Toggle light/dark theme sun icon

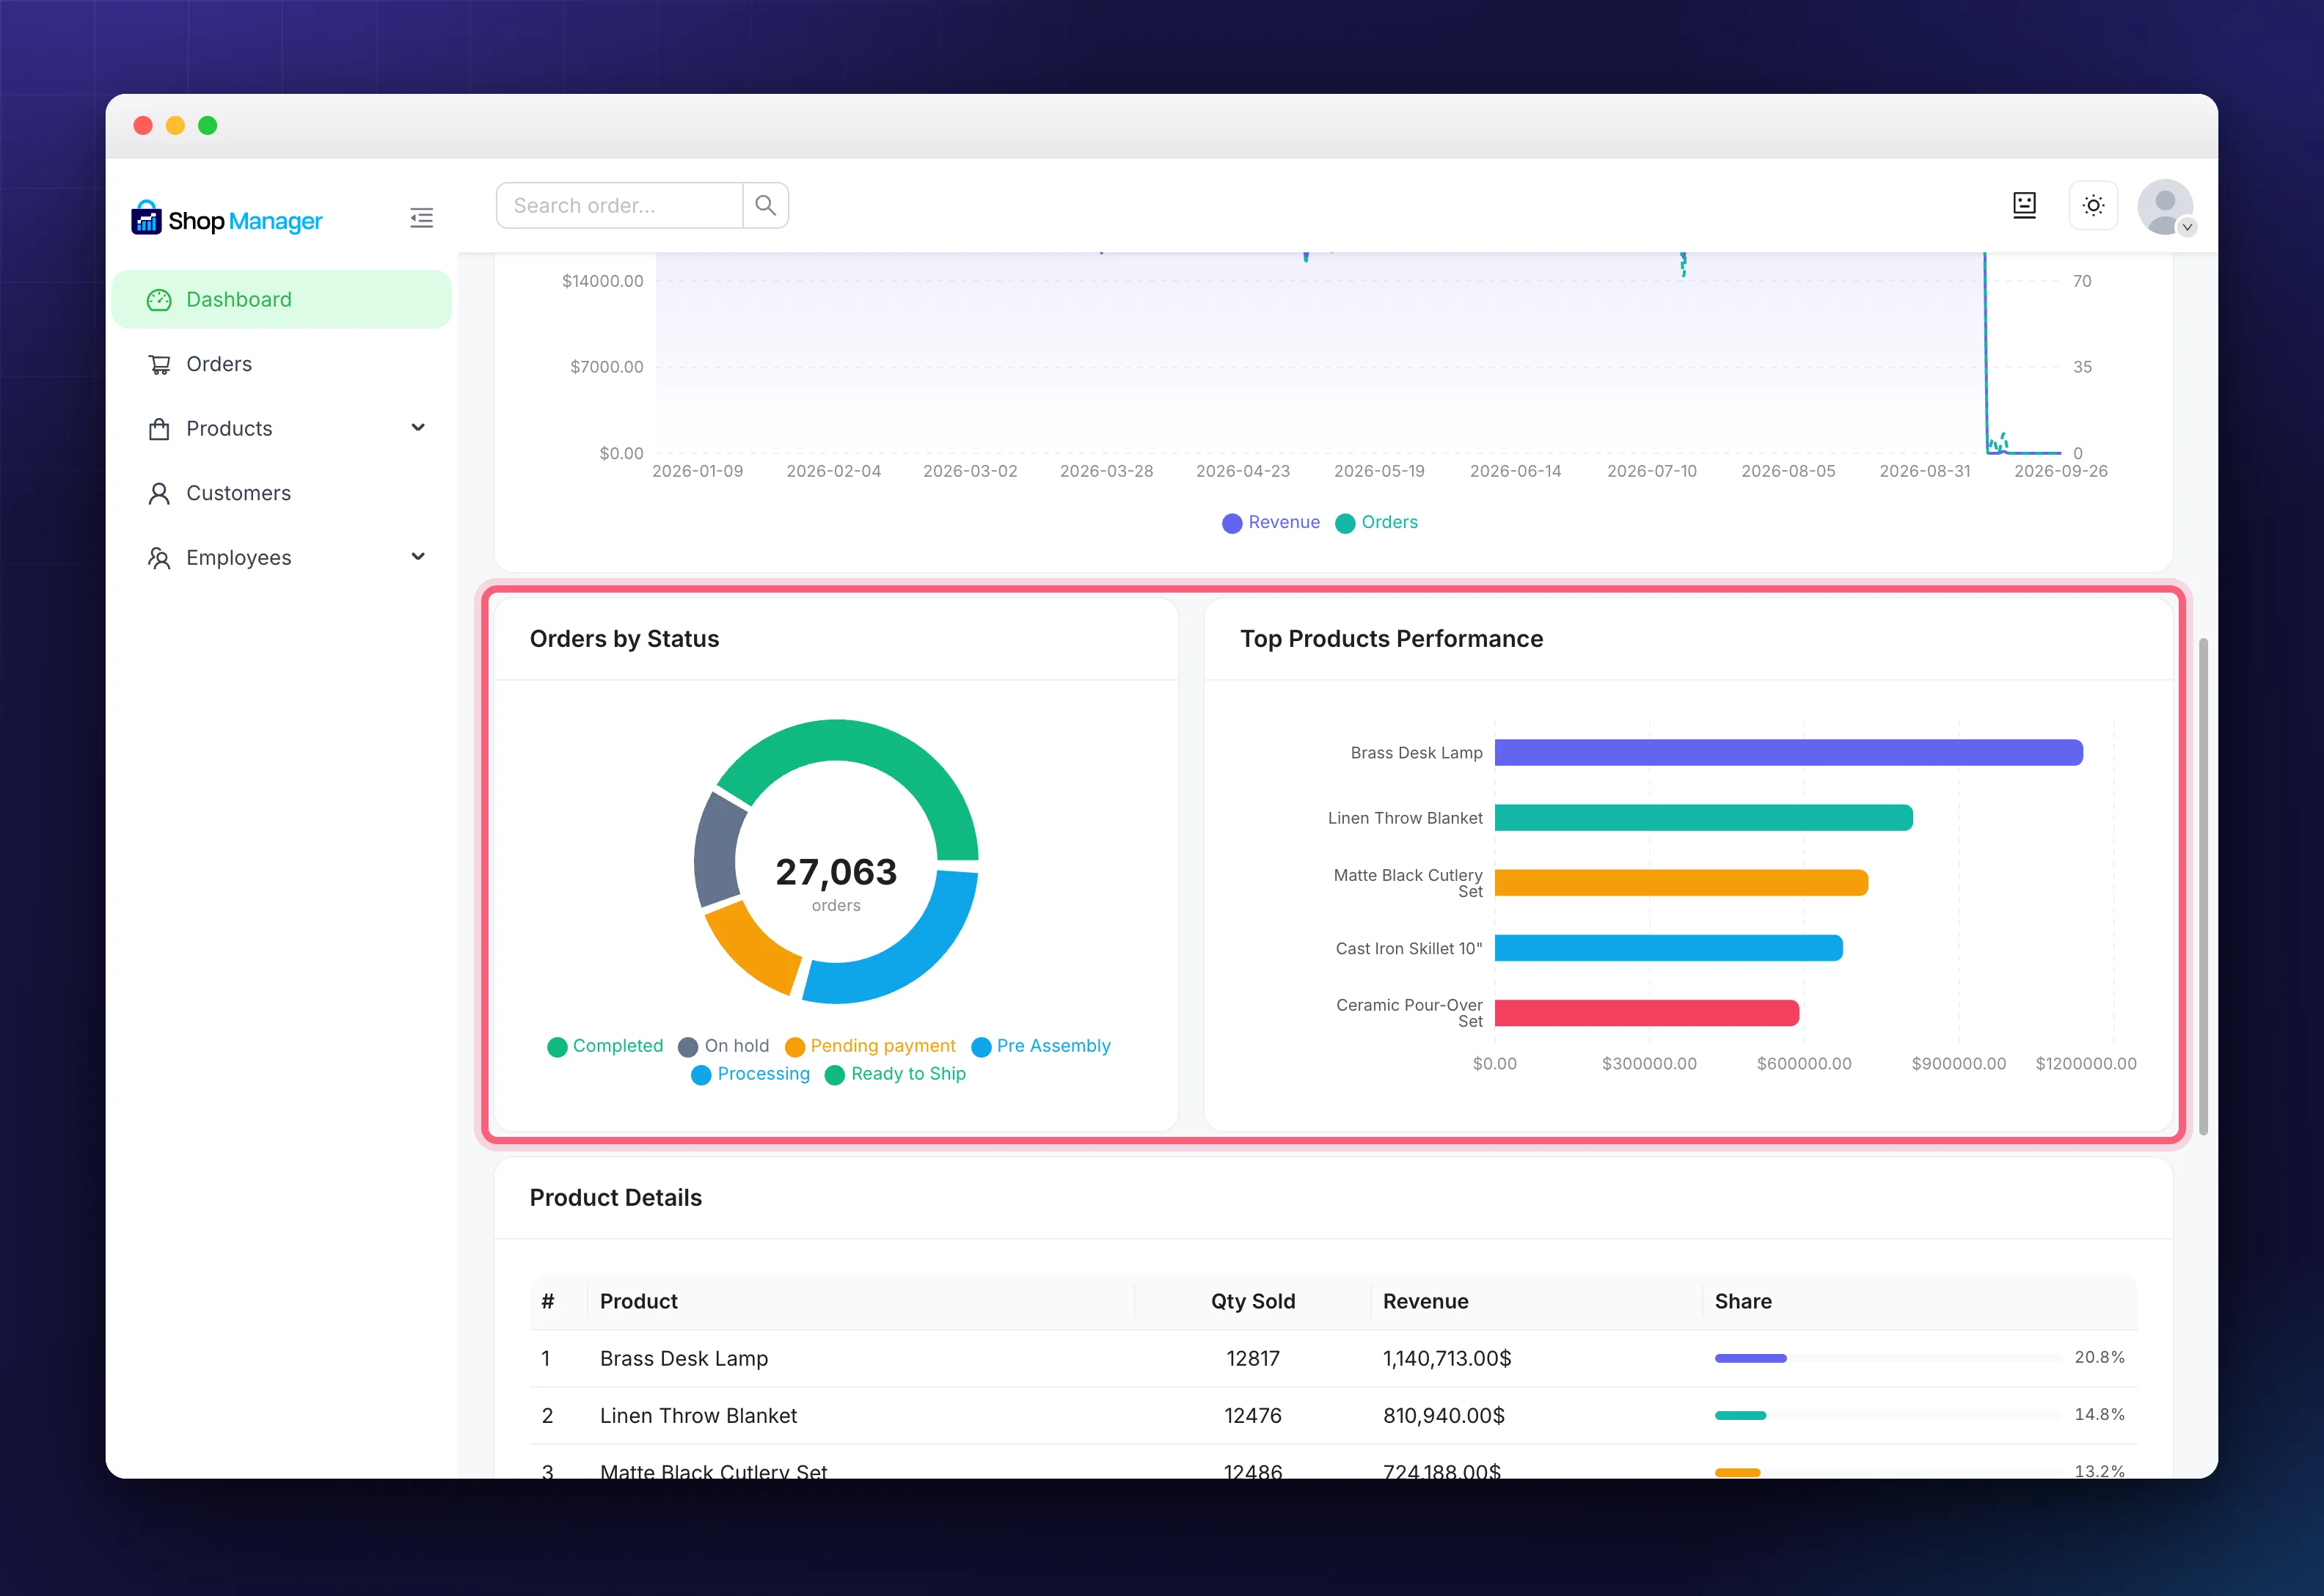tap(2093, 205)
